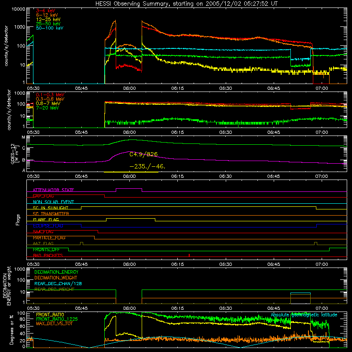Pick the 25-50 keV legend label
The image size is (352, 352).
click(48, 24)
